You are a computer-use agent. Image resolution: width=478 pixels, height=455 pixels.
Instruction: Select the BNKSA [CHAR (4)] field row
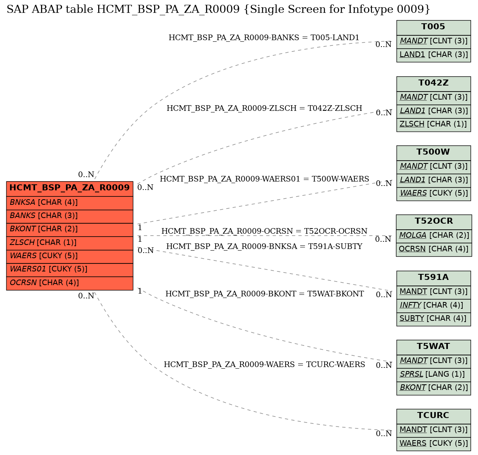(70, 203)
